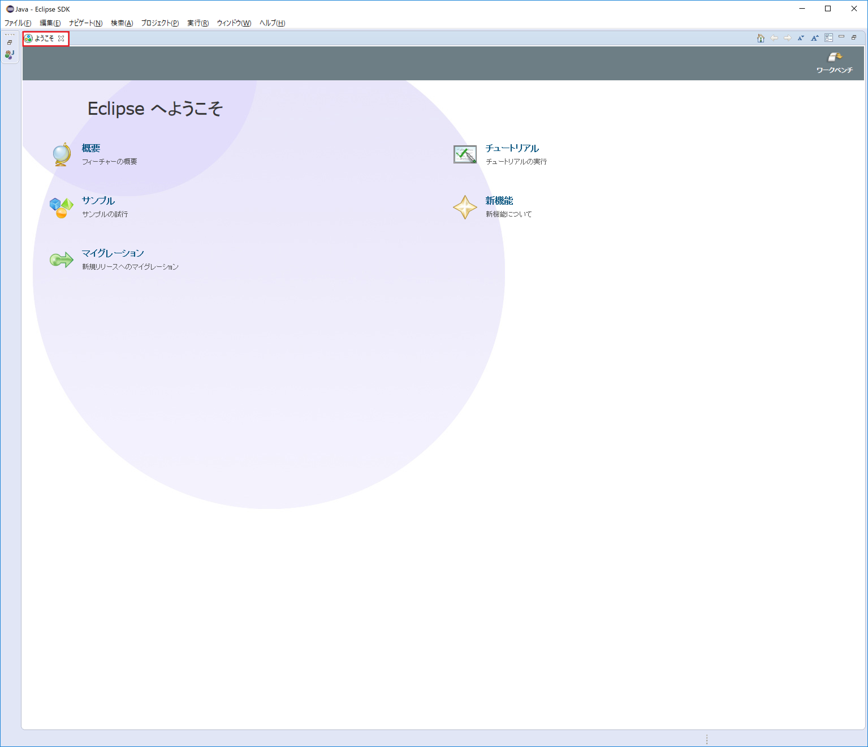Restore the welcome view with restore icon
The image size is (868, 747).
(854, 37)
